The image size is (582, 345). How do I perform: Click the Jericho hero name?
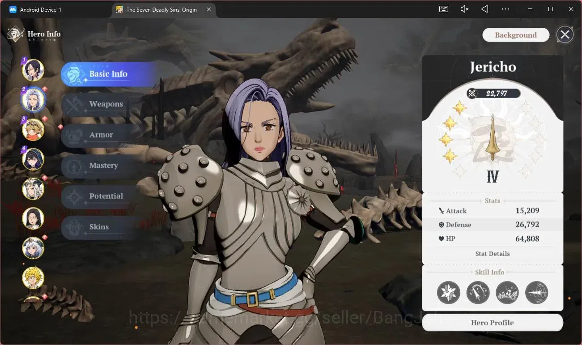[493, 67]
